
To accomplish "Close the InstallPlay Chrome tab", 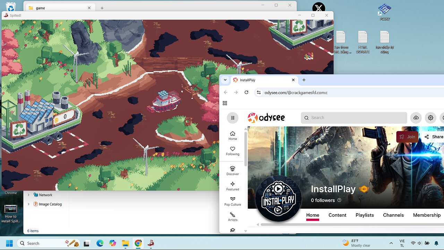I will pos(293,80).
